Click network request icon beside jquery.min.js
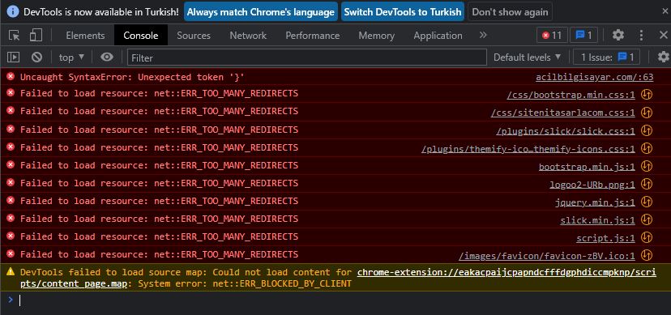This screenshot has height=315, width=671. point(647,202)
